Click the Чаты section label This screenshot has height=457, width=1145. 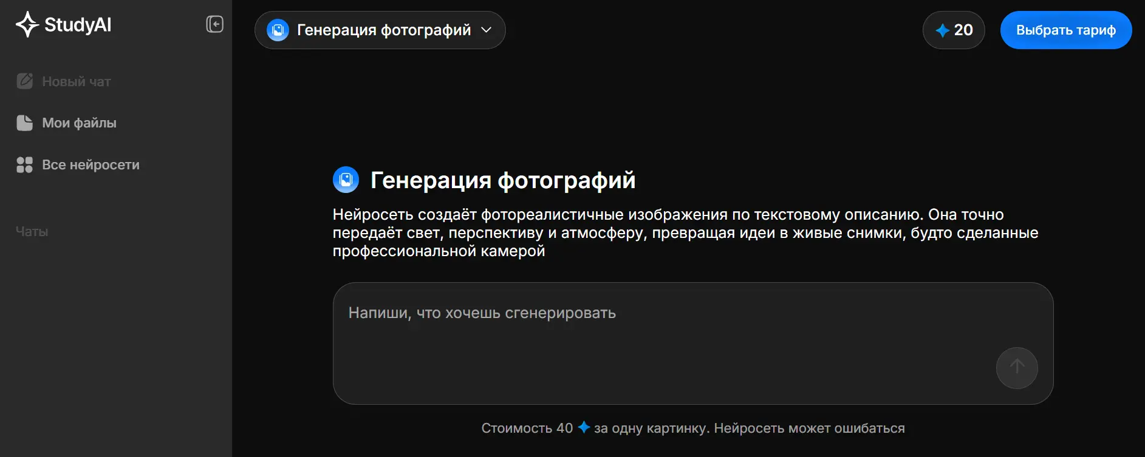[x=32, y=232]
